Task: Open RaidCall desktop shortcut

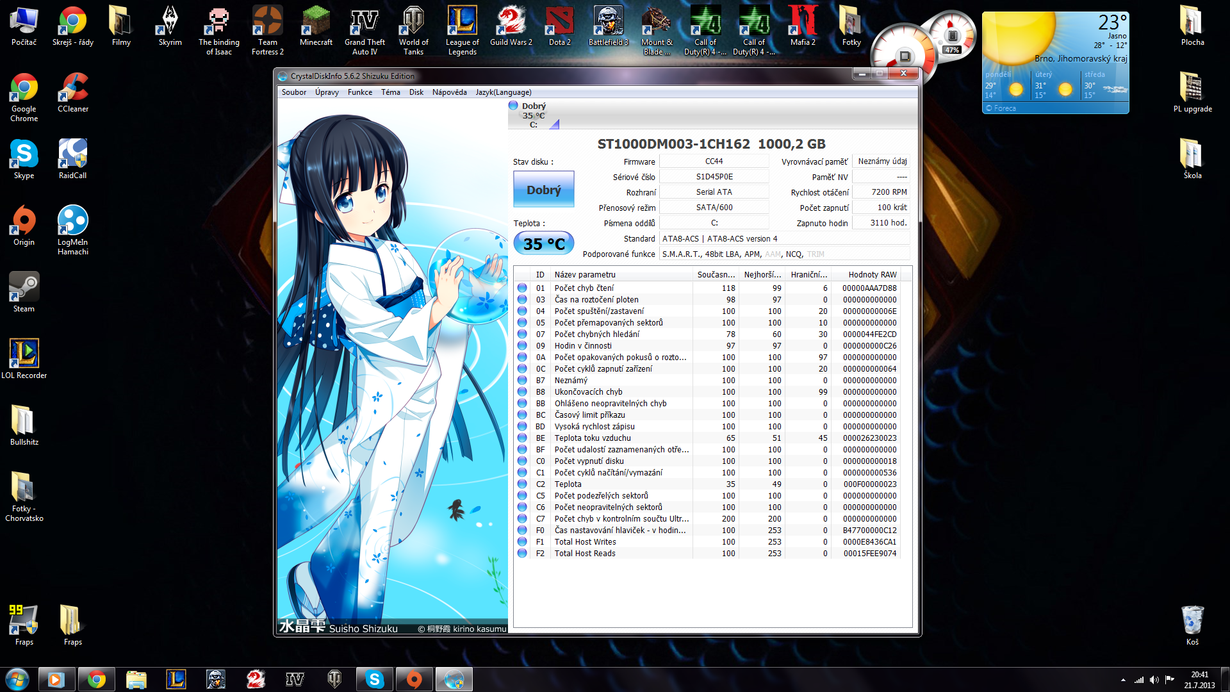Action: pyautogui.click(x=72, y=159)
